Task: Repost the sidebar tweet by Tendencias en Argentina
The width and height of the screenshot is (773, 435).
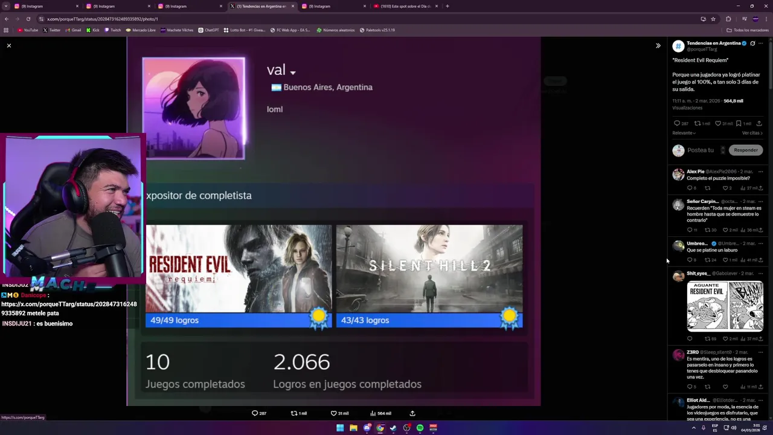Action: pos(698,123)
